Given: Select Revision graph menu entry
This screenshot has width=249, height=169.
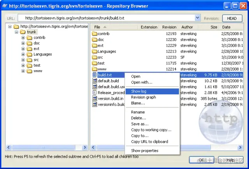Looking at the screenshot, I should pos(152,97).
